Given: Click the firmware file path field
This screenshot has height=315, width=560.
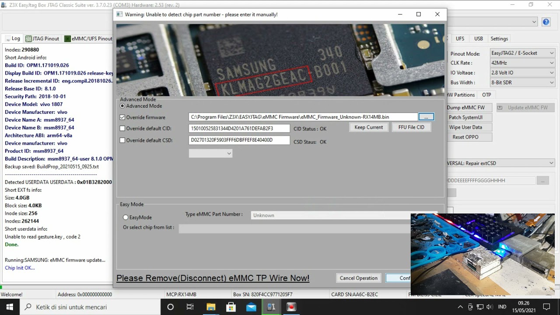Looking at the screenshot, I should [x=303, y=117].
